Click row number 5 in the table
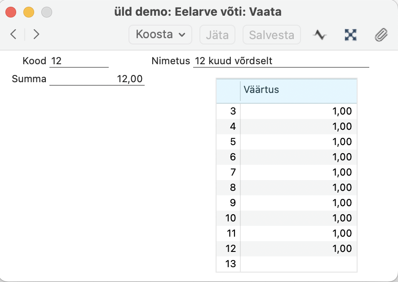 click(228, 142)
